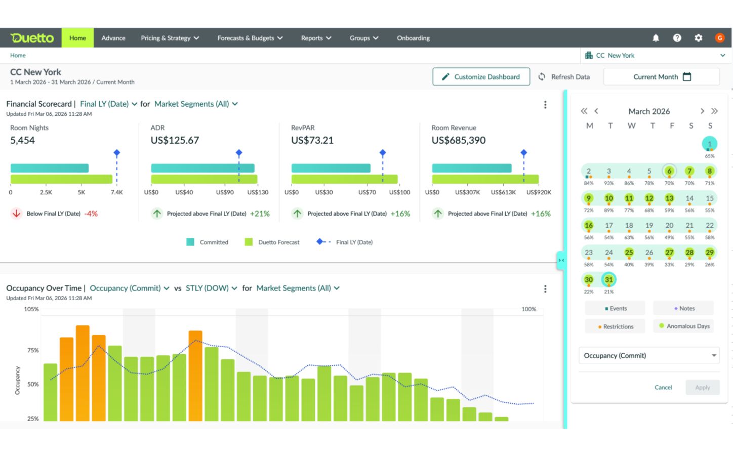
Task: Expand the Final LY (Date) dropdown
Action: click(108, 104)
